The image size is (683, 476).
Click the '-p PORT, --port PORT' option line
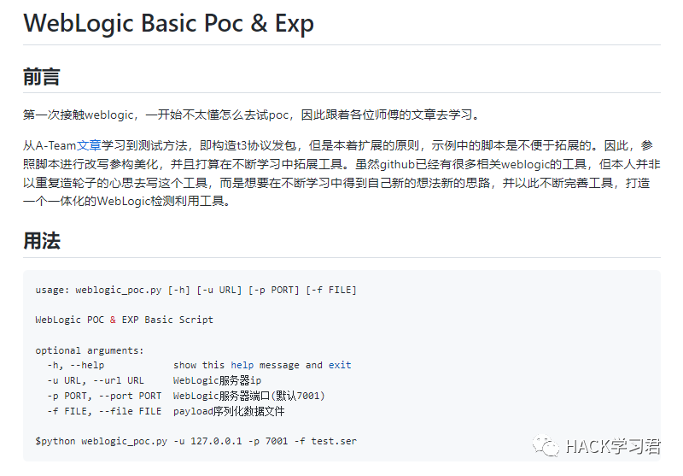186,396
